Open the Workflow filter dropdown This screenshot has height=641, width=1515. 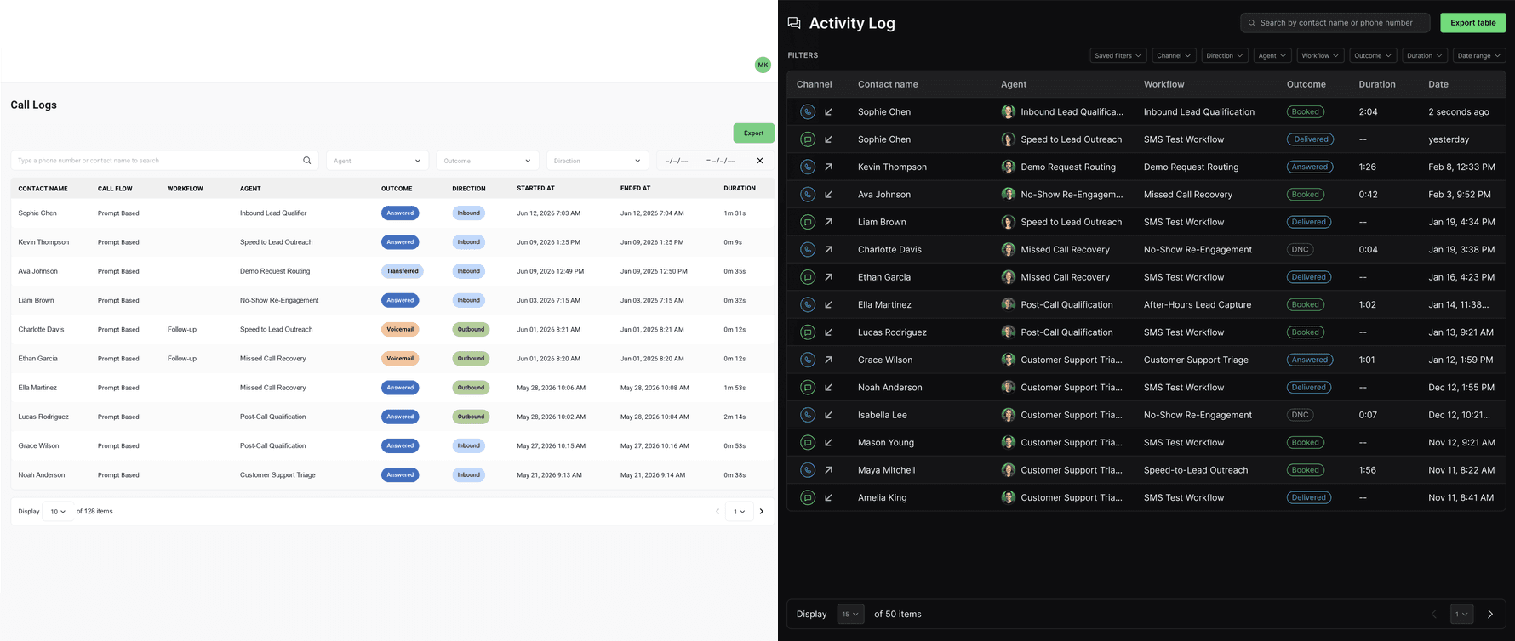[x=1320, y=55]
